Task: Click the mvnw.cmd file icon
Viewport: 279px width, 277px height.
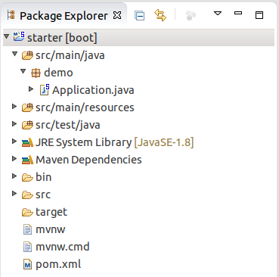Action: tap(27, 247)
